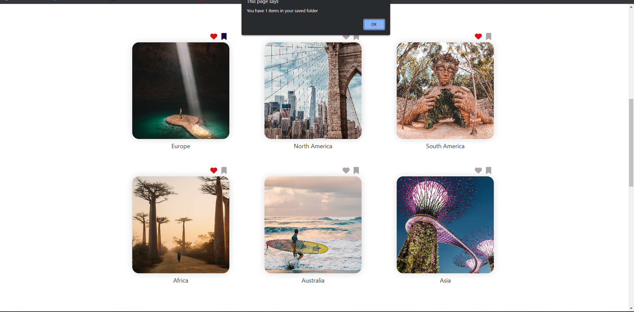
Task: Save the North America card with the bookmark icon
Action: (x=356, y=36)
